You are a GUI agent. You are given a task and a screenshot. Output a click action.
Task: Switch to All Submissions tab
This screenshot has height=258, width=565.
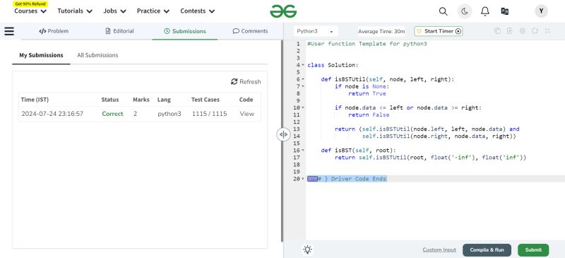click(97, 55)
